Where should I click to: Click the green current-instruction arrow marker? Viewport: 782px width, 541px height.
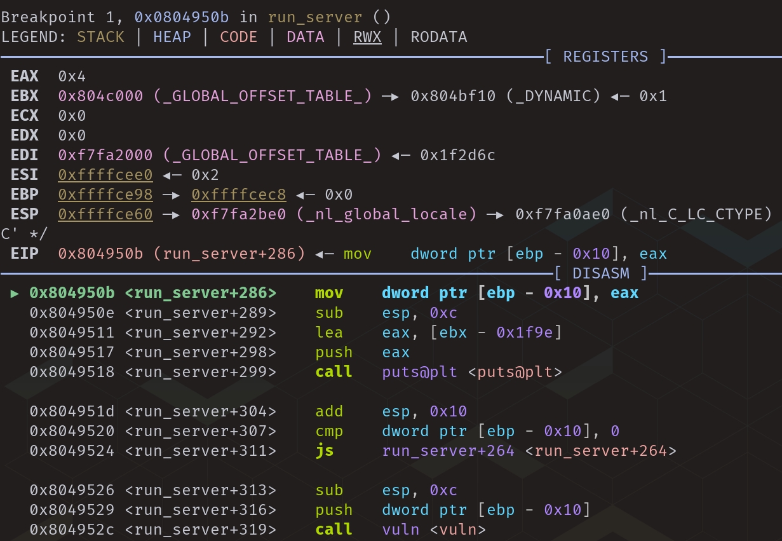tap(15, 293)
